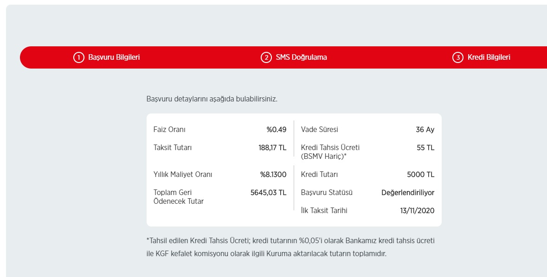Click the step 3 circle icon
Image resolution: width=547 pixels, height=277 pixels.
click(x=458, y=57)
